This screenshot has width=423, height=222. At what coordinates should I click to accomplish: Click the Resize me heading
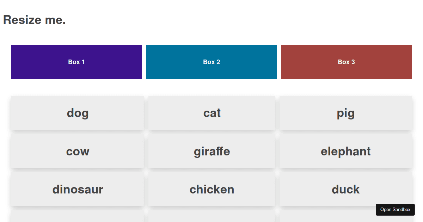point(34,20)
